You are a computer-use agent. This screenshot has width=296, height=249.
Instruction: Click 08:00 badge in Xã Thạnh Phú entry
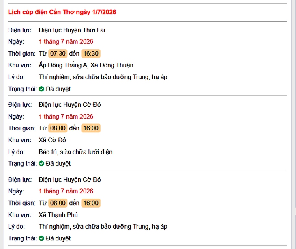pos(58,203)
